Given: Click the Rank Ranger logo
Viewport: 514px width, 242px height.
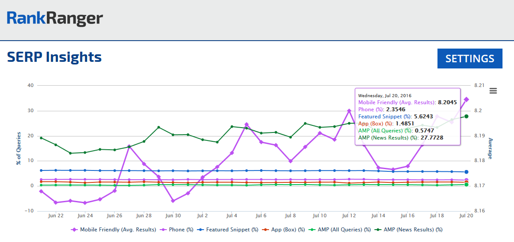Looking at the screenshot, I should click(x=55, y=19).
